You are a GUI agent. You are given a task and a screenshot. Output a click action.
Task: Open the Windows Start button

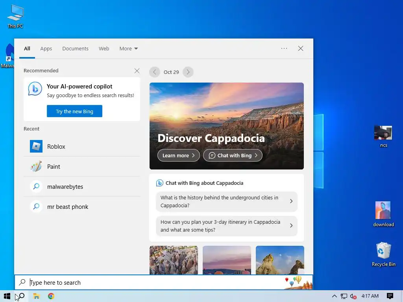[7, 296]
